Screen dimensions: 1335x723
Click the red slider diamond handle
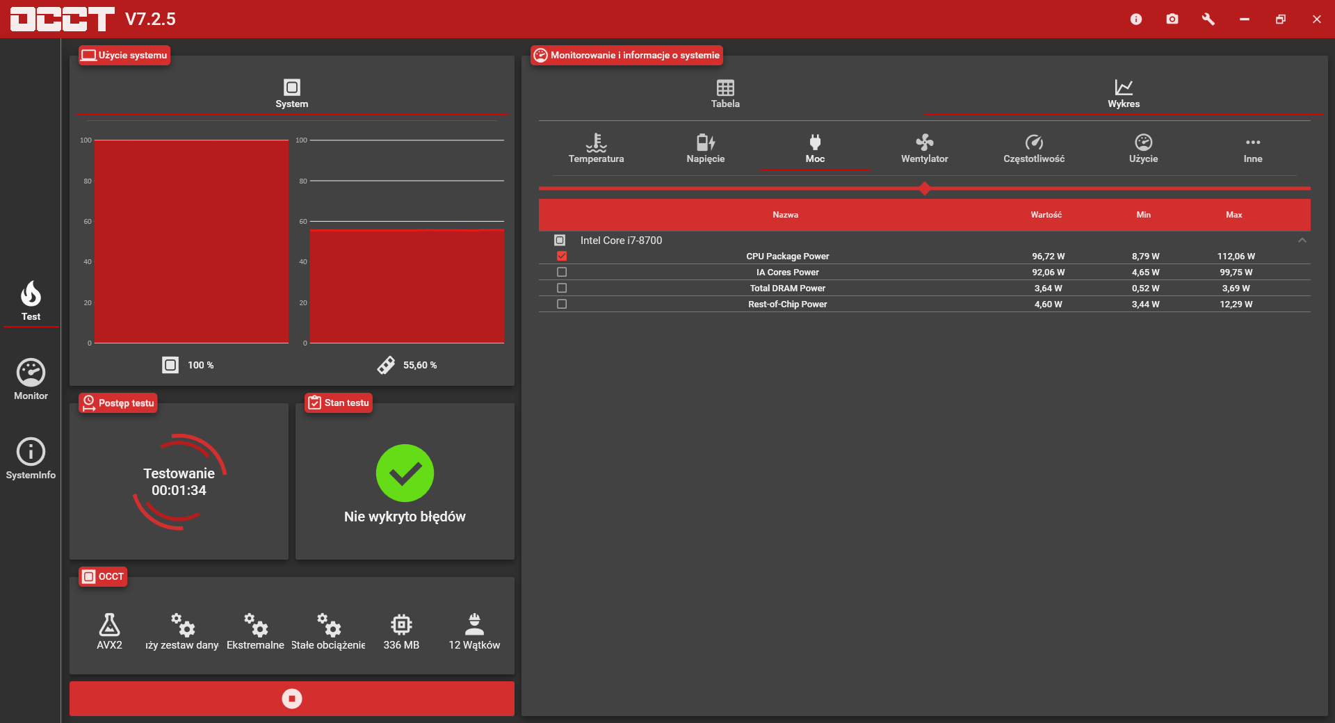(925, 188)
